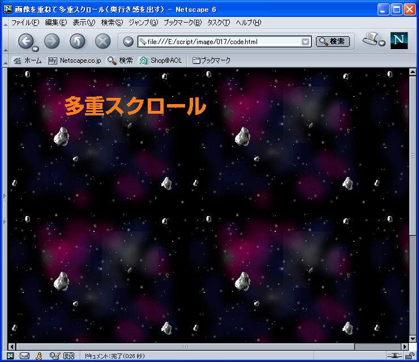Click the status text ドキュメント:完了
This screenshot has height=362, width=419.
click(x=114, y=356)
